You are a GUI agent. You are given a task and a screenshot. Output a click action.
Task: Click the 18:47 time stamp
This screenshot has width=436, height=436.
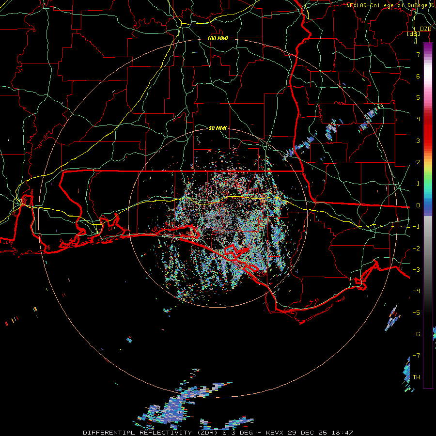343,433
